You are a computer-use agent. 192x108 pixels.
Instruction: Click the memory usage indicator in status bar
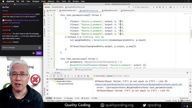(x=186, y=101)
